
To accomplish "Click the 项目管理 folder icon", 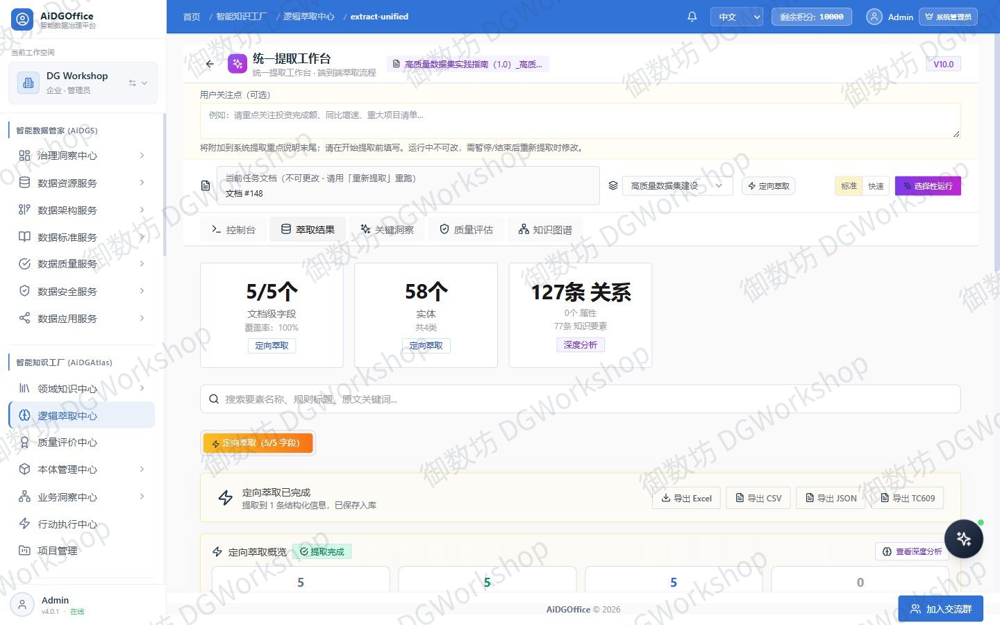I will coord(24,551).
